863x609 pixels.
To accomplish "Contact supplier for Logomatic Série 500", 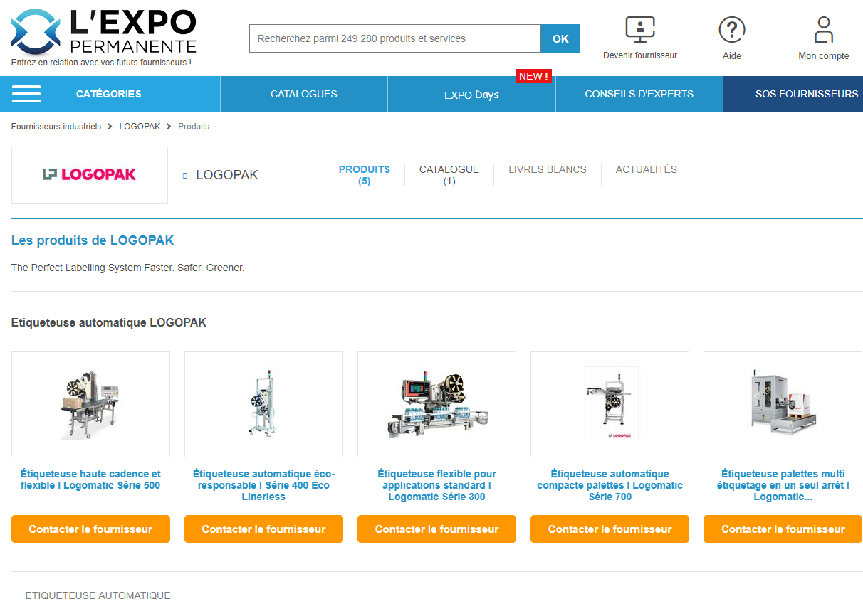I will [x=90, y=529].
